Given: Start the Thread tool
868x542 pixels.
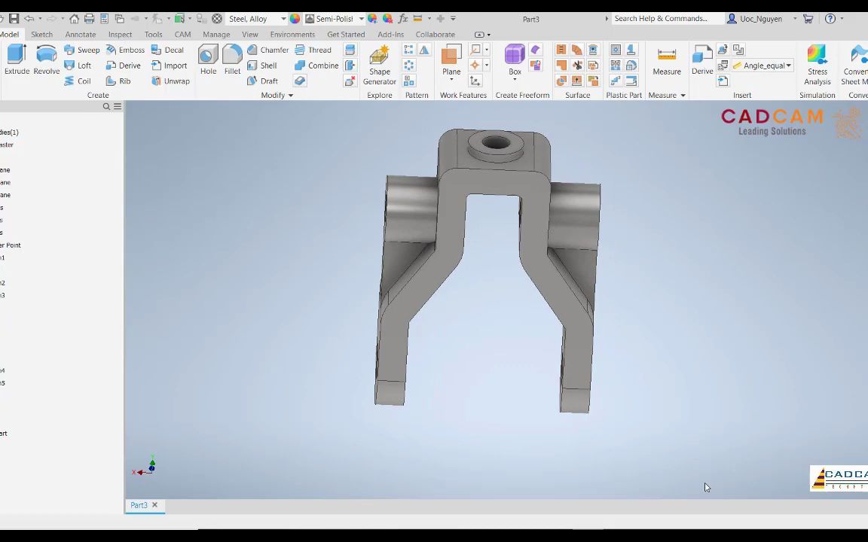Looking at the screenshot, I should pyautogui.click(x=319, y=50).
